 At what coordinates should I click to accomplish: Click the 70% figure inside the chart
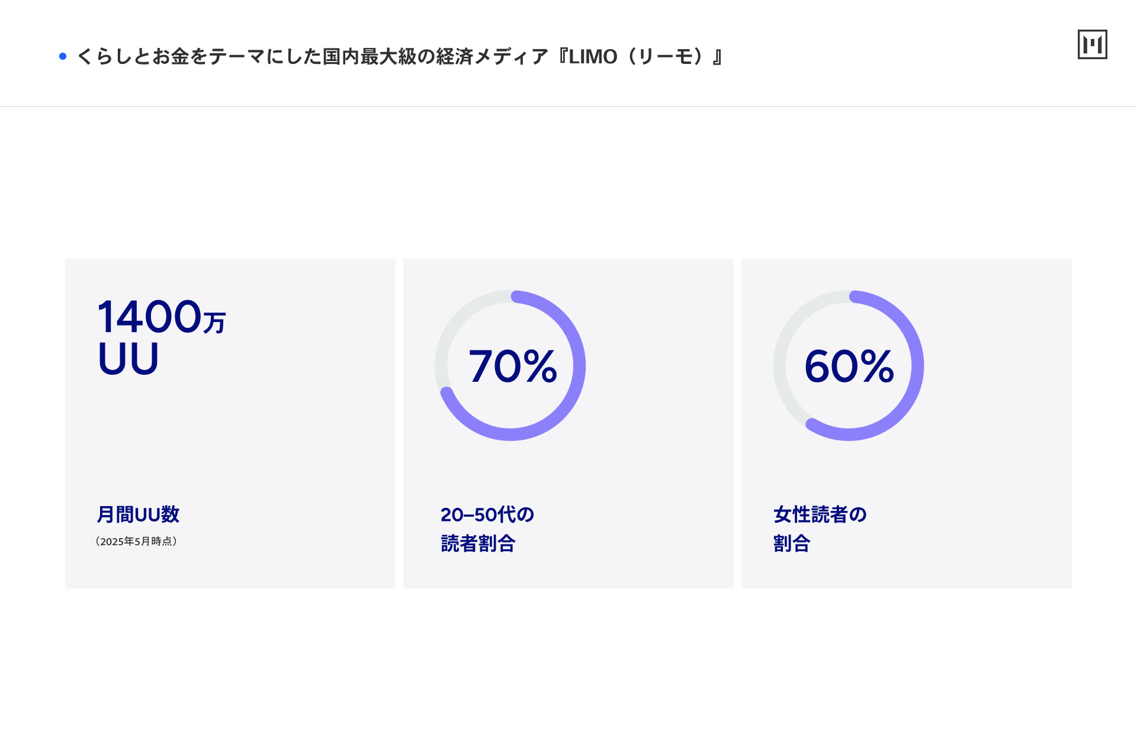click(x=513, y=366)
